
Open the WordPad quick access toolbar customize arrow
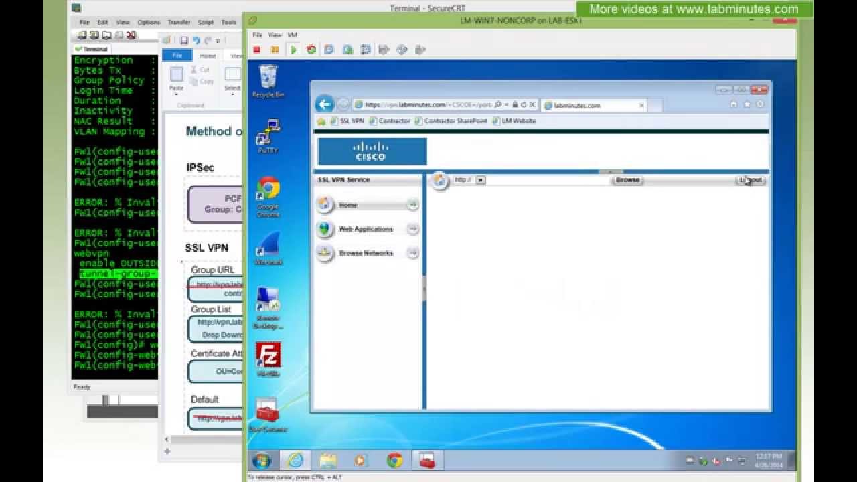218,41
